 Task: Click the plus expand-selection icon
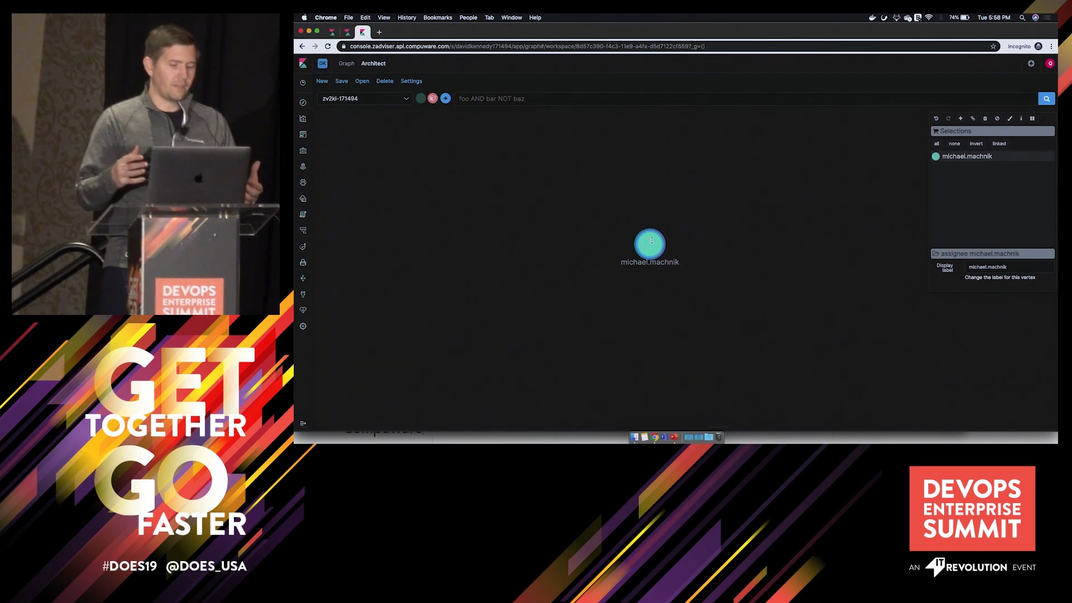[x=960, y=118]
